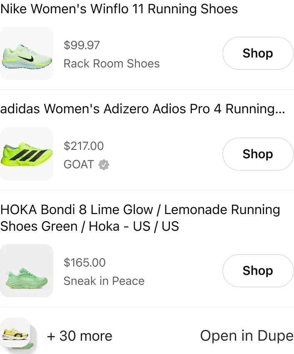Shop the HOKA Bondi 8 Lime Glow
The height and width of the screenshot is (354, 294).
coord(258,271)
